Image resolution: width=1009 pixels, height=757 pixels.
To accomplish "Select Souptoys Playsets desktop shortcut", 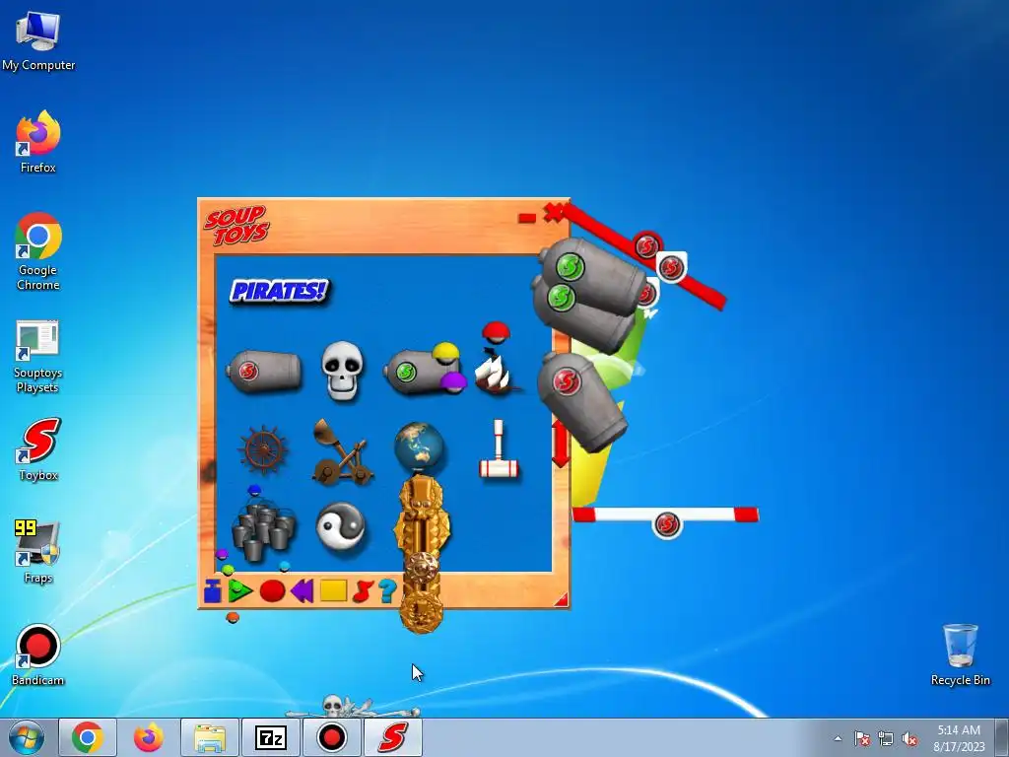I will (x=37, y=357).
